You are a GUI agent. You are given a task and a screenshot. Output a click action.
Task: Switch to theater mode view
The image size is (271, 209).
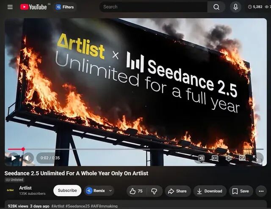(x=242, y=158)
